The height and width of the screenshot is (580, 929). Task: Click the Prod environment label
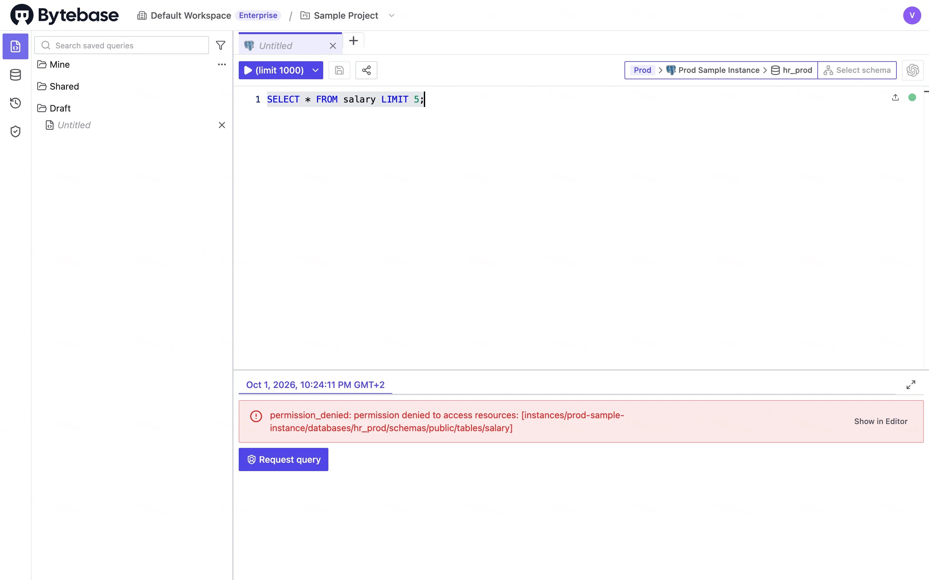642,70
